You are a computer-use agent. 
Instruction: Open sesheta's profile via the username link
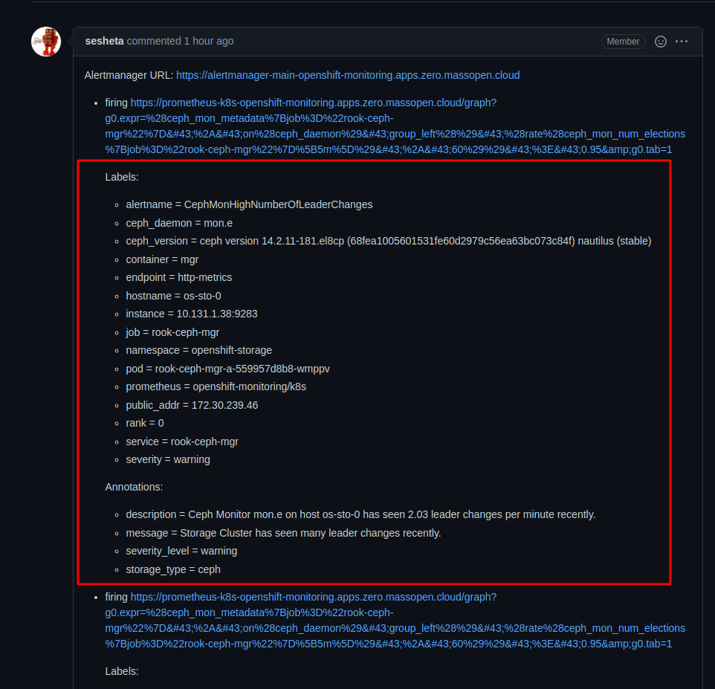104,41
